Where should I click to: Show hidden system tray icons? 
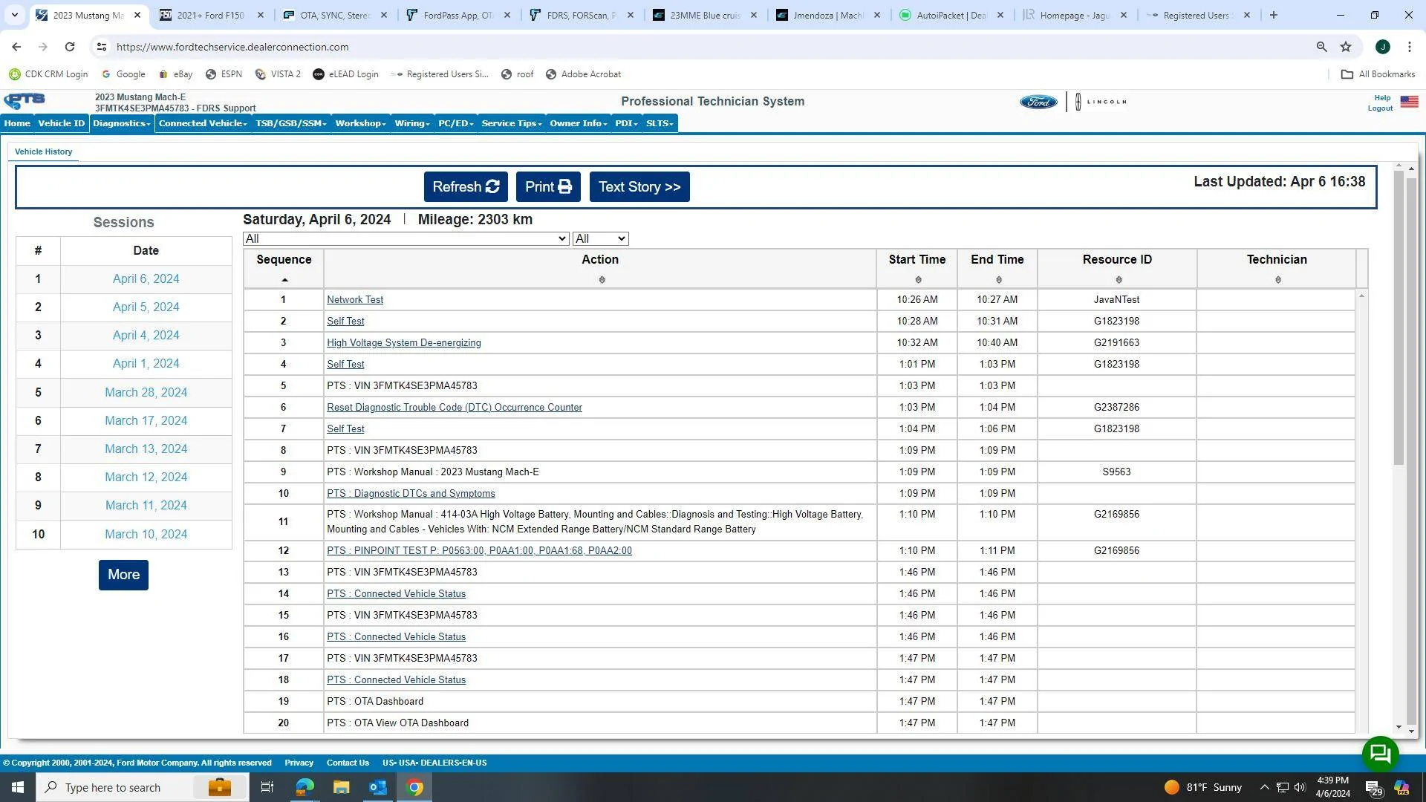[x=1264, y=787]
